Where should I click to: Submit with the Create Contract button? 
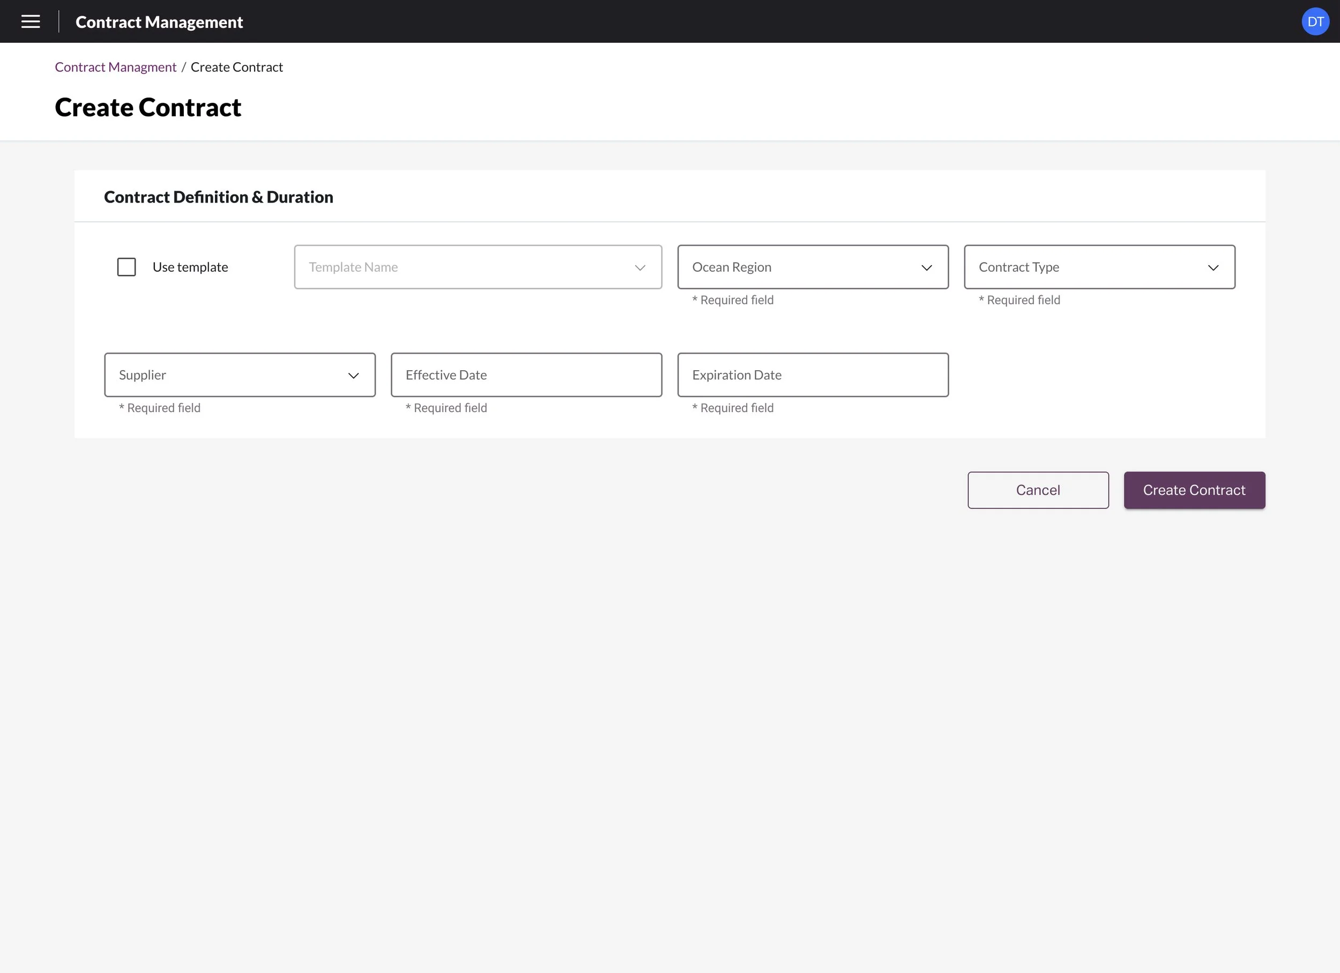click(1194, 490)
